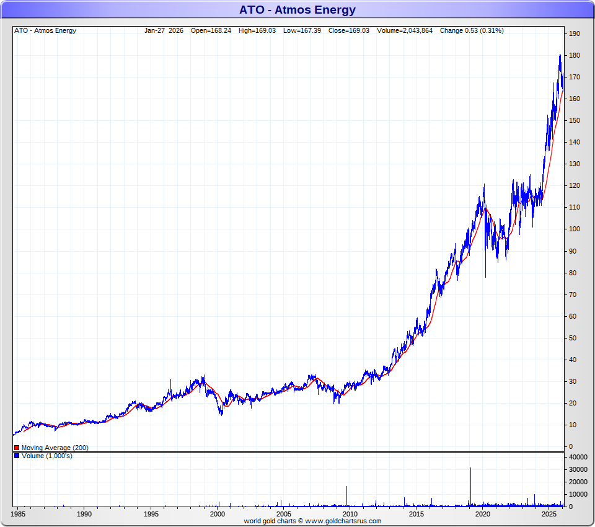Click the blue Volume (1,000's) legend swatch
Viewport: 595px width, 527px height.
(x=17, y=456)
